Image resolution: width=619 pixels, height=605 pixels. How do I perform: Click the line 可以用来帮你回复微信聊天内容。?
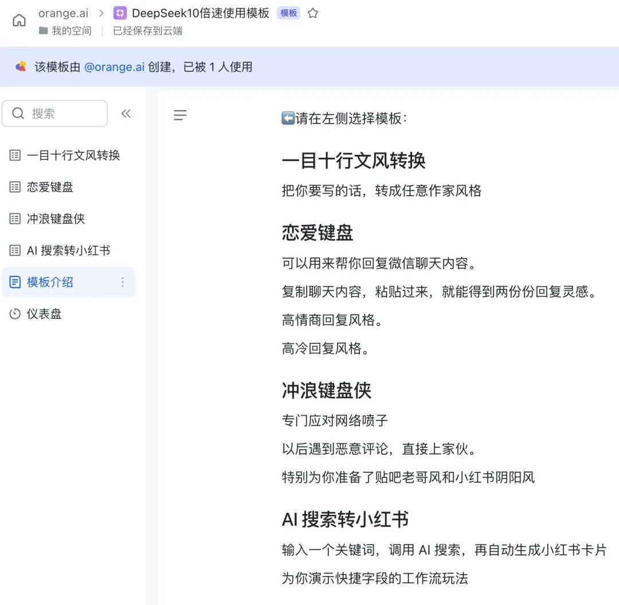click(x=379, y=263)
